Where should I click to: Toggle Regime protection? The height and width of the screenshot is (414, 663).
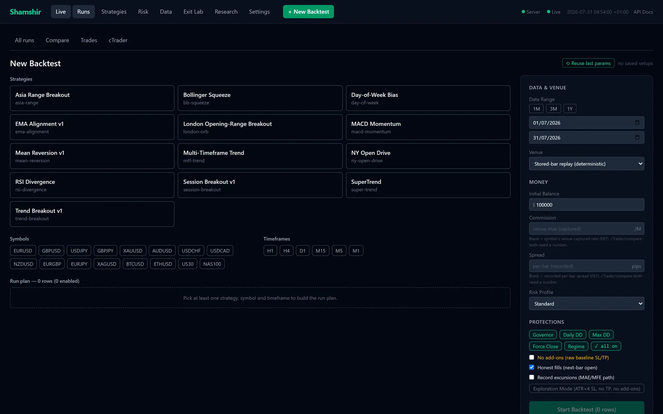pyautogui.click(x=576, y=346)
